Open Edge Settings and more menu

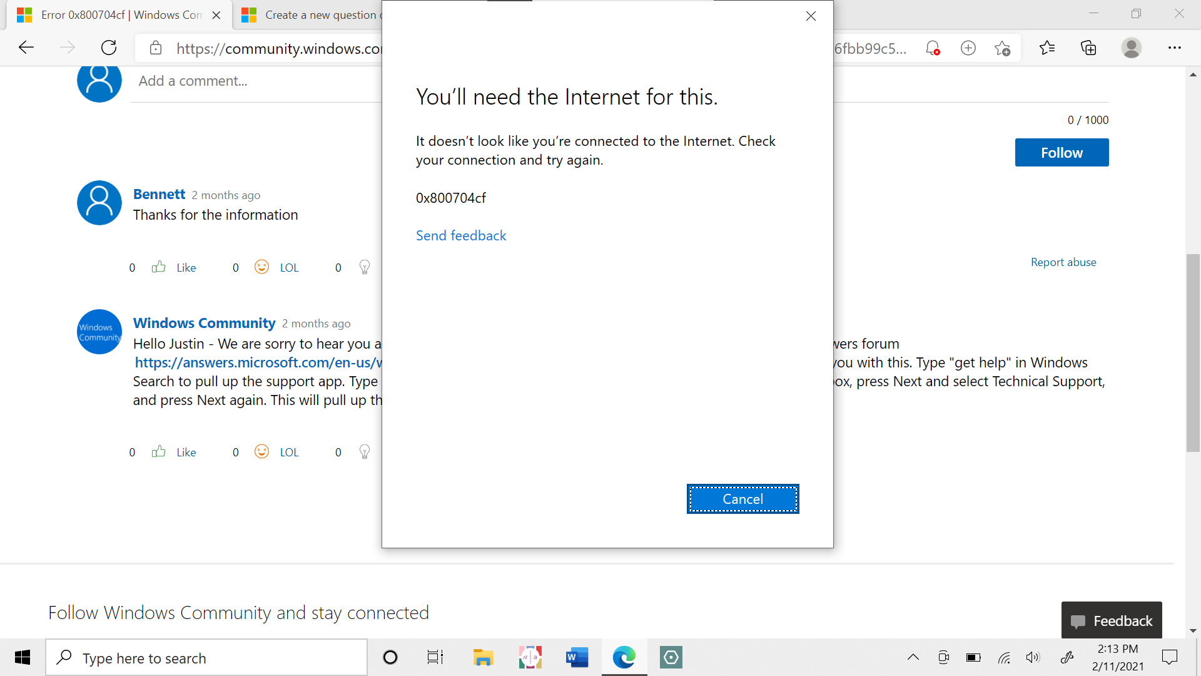1174,48
